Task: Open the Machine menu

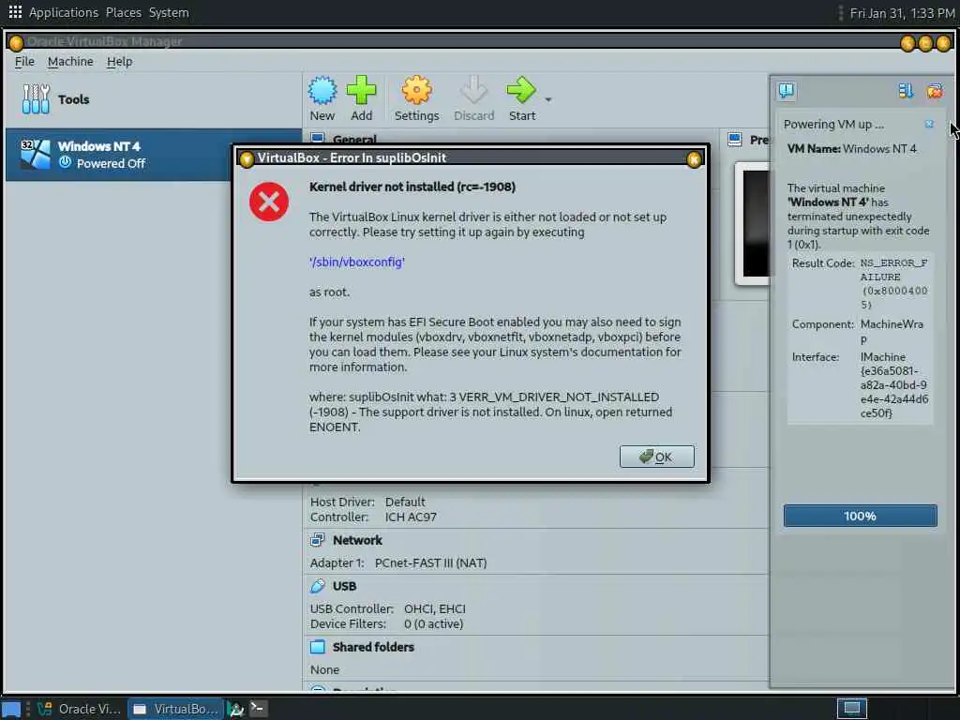Action: (x=70, y=61)
